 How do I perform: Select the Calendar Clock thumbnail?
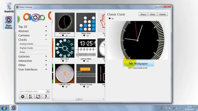click(65, 74)
